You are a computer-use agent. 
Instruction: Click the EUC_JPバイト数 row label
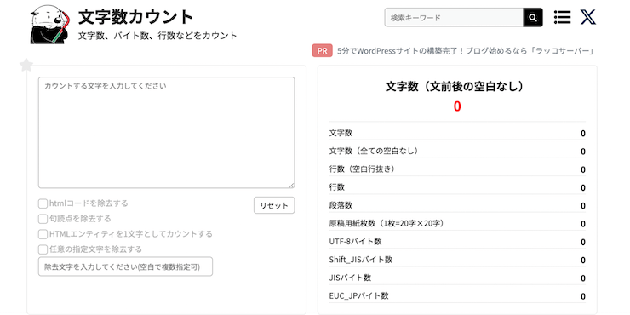(358, 296)
